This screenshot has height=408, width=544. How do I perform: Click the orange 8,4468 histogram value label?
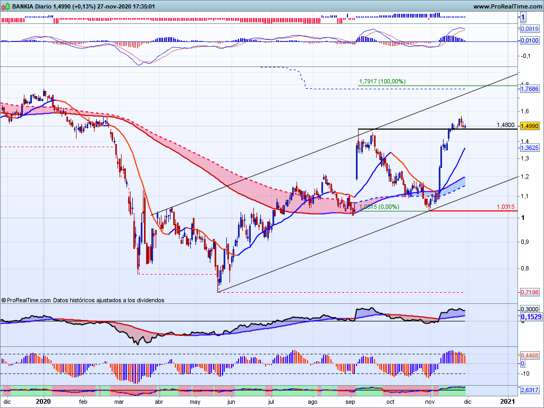[530, 355]
